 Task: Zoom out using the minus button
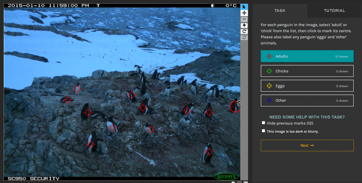pos(244,19)
